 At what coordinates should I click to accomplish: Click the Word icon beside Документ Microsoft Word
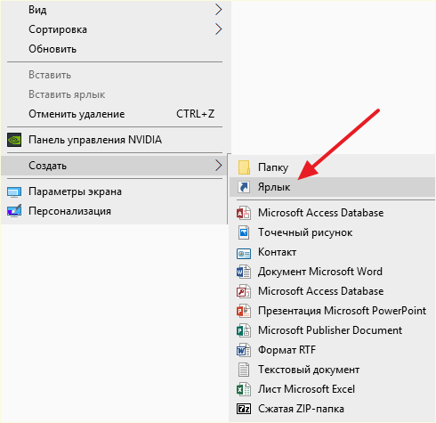click(x=244, y=272)
